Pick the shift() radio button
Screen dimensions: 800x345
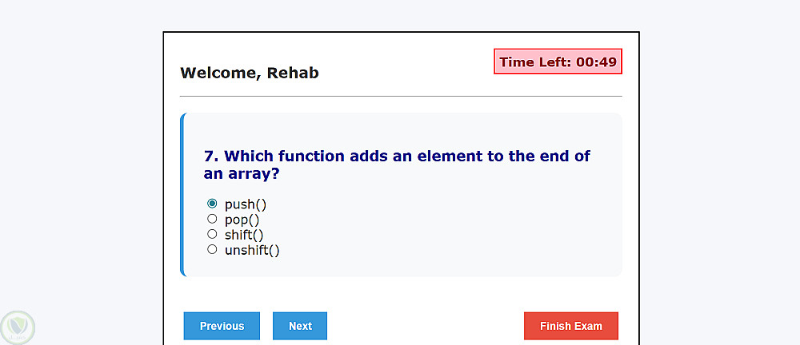tap(212, 234)
